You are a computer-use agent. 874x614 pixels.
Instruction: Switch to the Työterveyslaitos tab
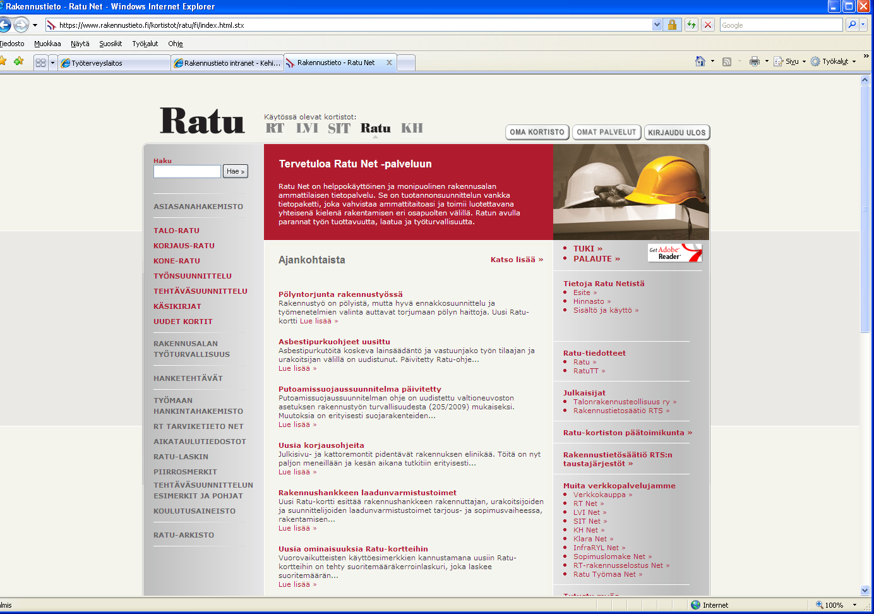point(114,63)
